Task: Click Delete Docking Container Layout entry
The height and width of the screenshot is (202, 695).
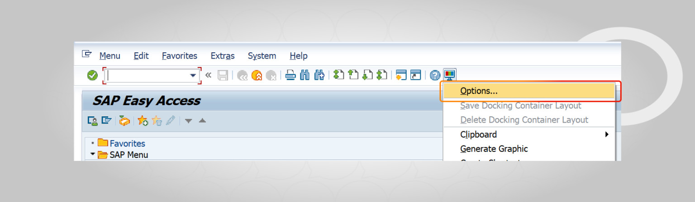Action: click(529, 120)
